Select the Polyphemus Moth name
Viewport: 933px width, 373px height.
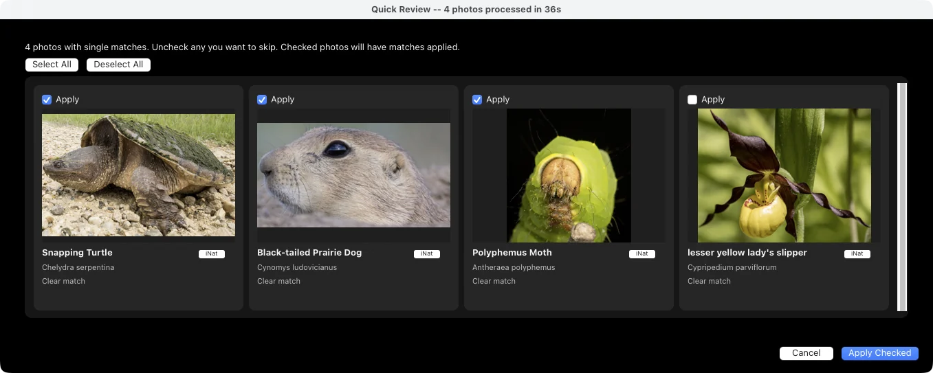point(512,253)
